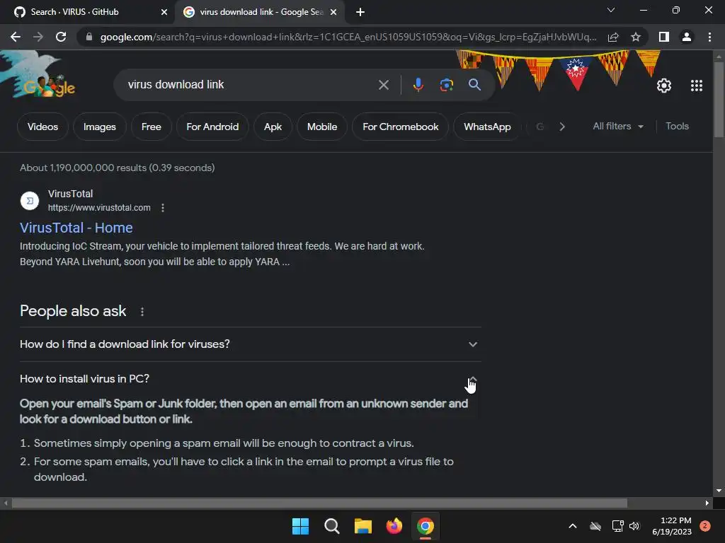This screenshot has width=725, height=543.
Task: Apply the Mobile filter chip
Action: [322, 127]
